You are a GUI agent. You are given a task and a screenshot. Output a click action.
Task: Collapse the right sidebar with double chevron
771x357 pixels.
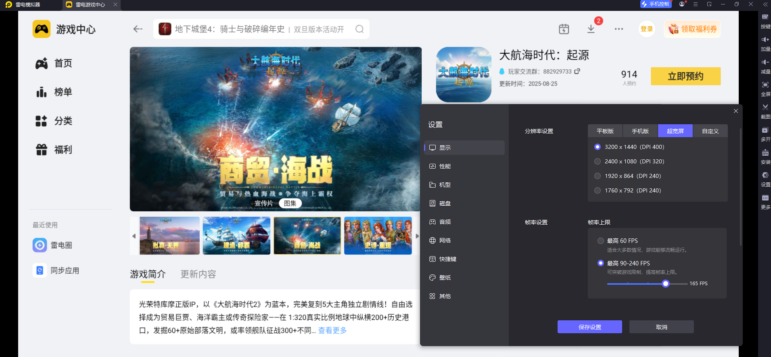coord(765,4)
